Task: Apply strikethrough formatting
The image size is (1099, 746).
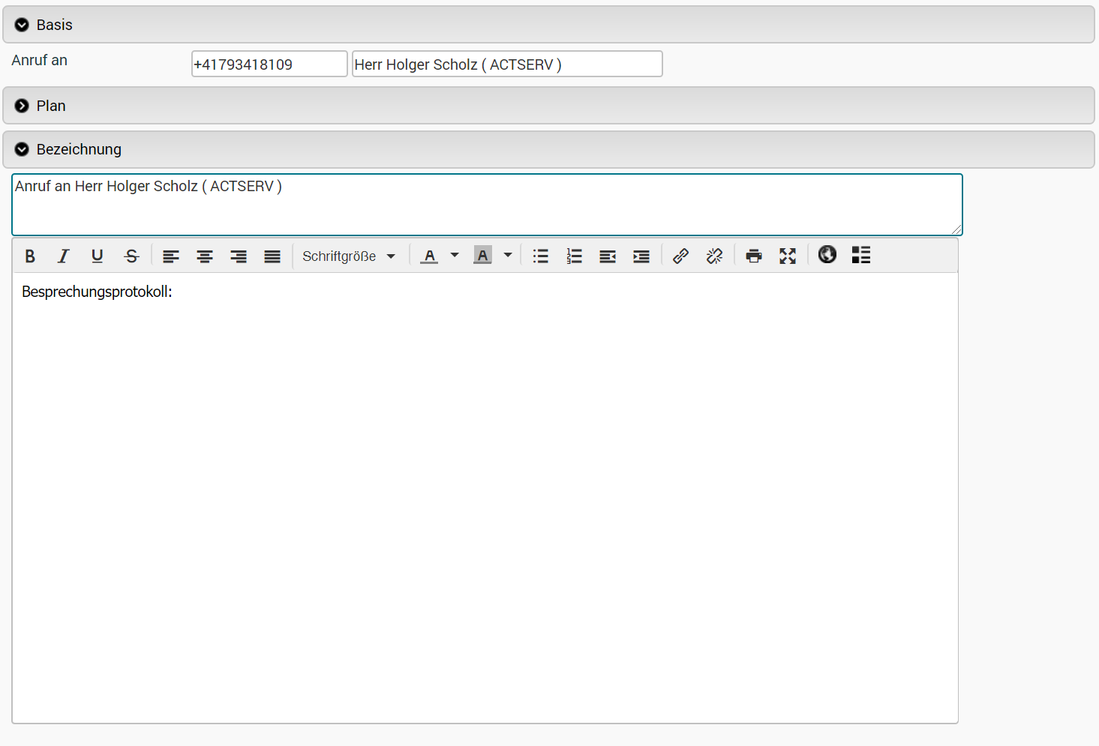Action: click(131, 256)
